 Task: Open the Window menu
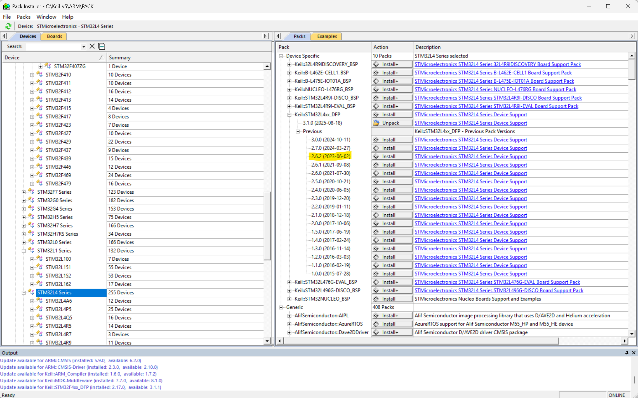(x=46, y=17)
